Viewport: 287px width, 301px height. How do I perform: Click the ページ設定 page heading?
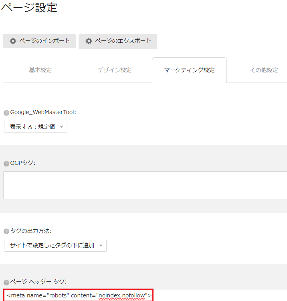tap(29, 8)
